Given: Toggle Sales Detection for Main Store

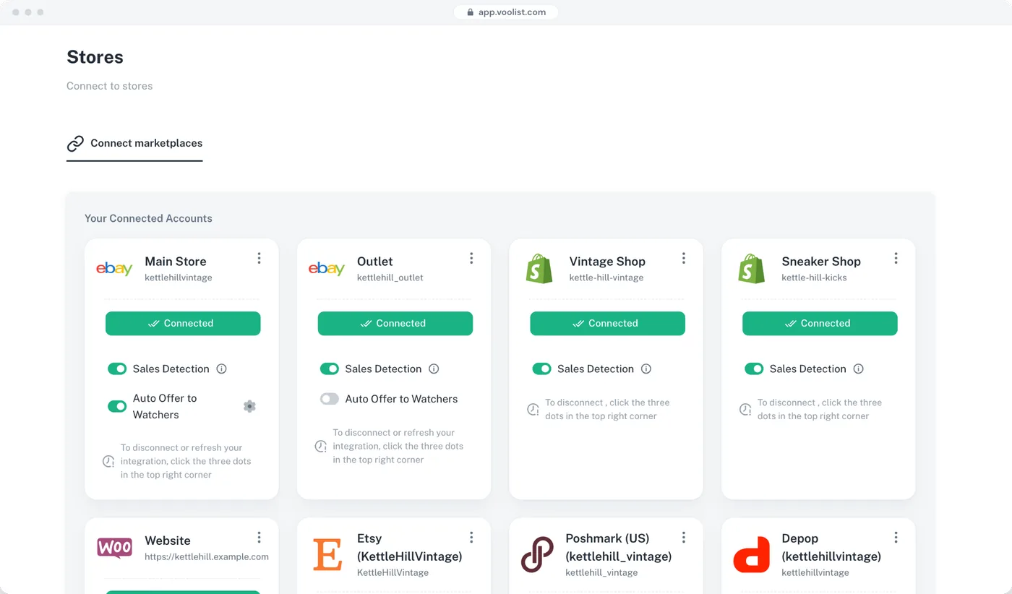Looking at the screenshot, I should [x=117, y=369].
